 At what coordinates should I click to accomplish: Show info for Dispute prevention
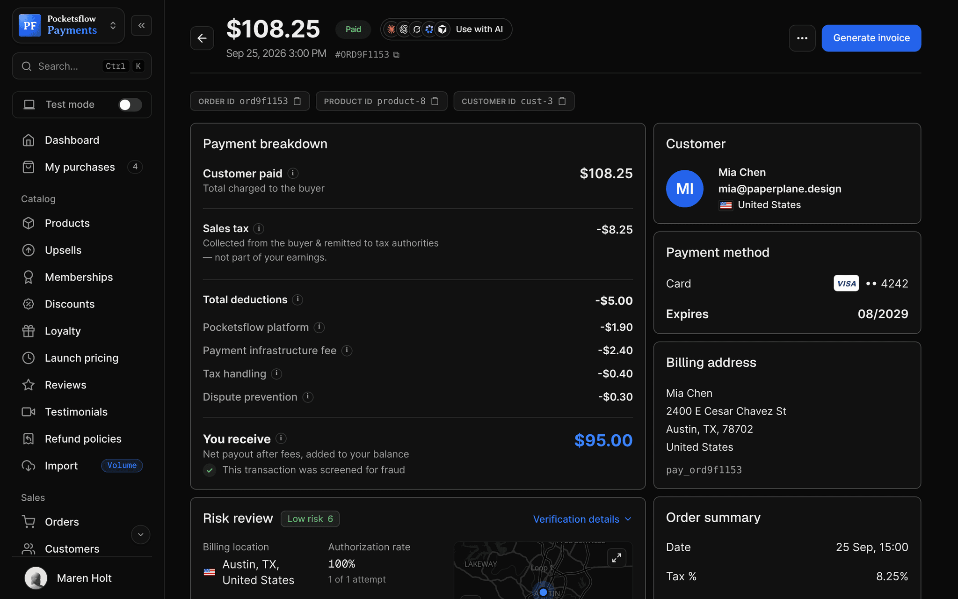coord(308,397)
